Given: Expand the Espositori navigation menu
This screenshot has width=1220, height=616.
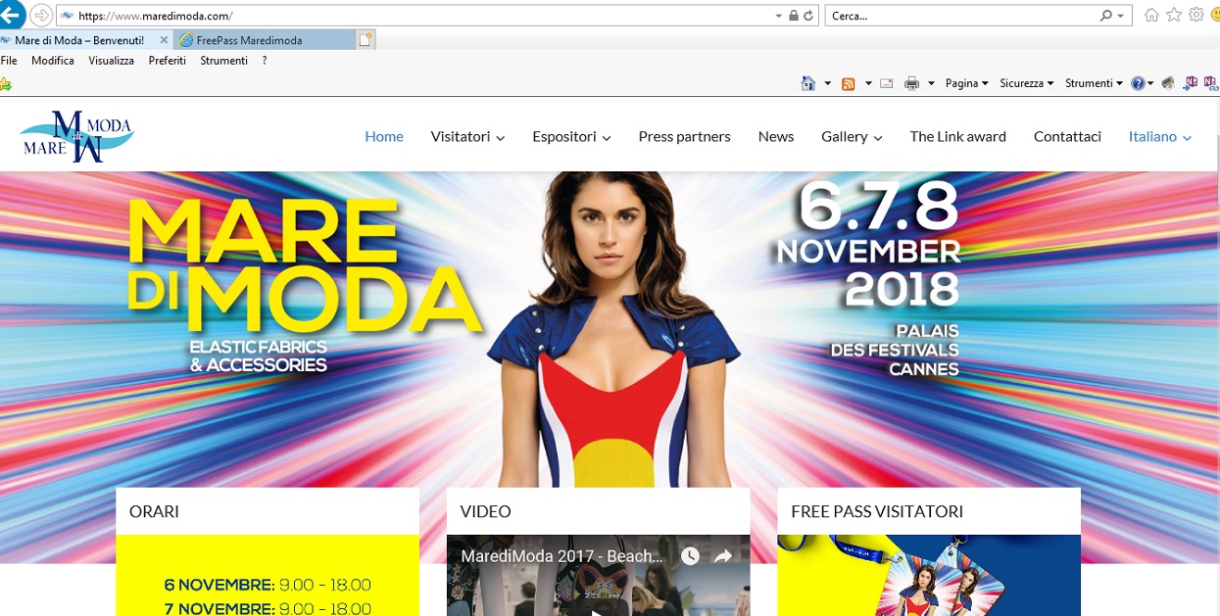Looking at the screenshot, I should click(571, 136).
